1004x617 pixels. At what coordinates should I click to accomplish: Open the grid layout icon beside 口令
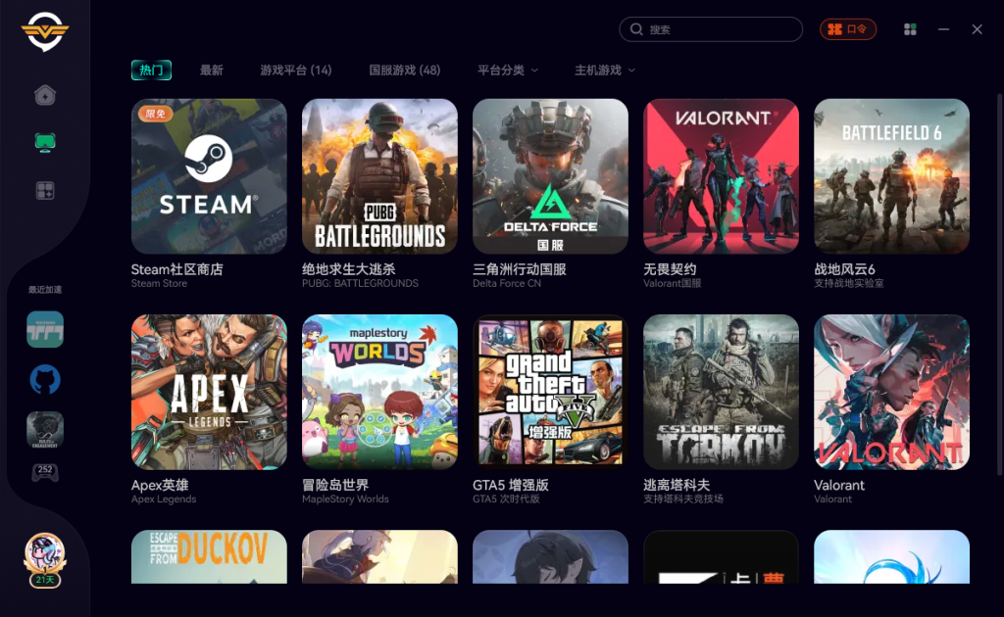[910, 29]
